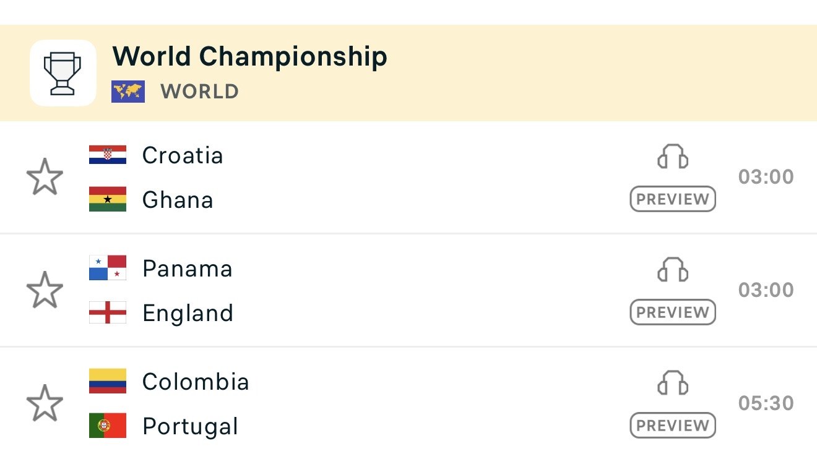
Task: Favorite the Panama vs England match star
Action: (x=45, y=290)
